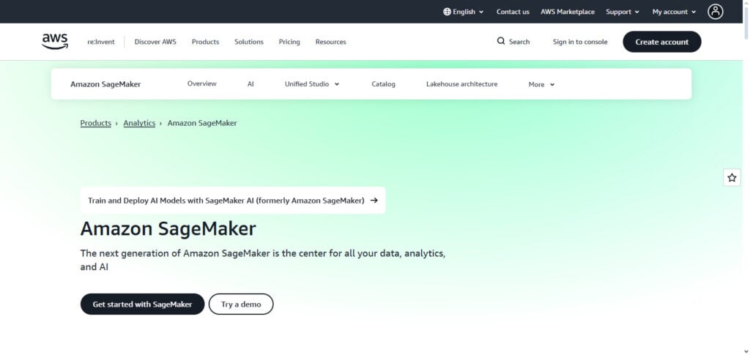
Task: Open the AWS Marketplace link
Action: pos(568,12)
